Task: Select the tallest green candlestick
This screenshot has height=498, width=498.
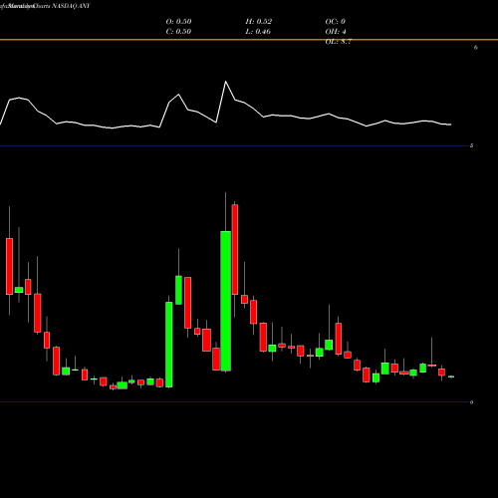Action: pyautogui.click(x=226, y=301)
